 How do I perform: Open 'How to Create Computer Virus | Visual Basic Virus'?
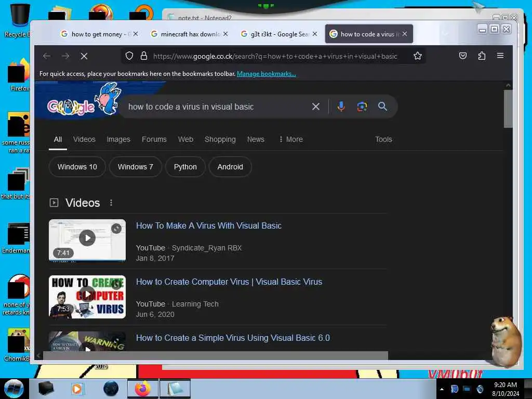click(x=229, y=282)
